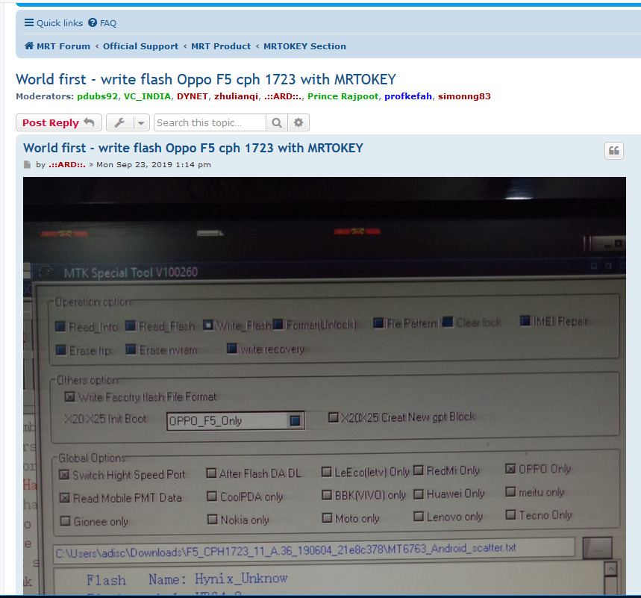Screen dimensions: 641x598
Task: Toggle meitu only checkbox
Action: point(510,492)
